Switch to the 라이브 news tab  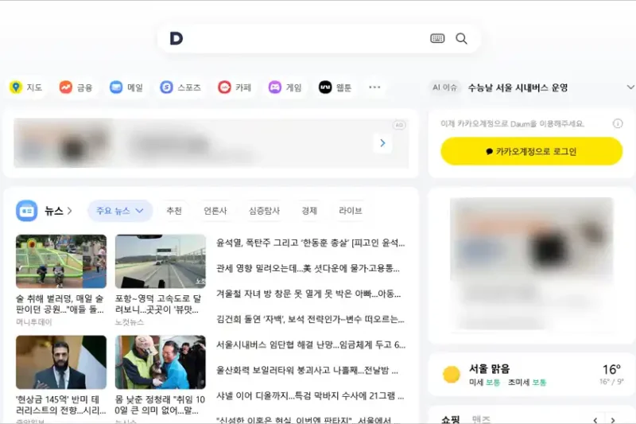coord(351,211)
